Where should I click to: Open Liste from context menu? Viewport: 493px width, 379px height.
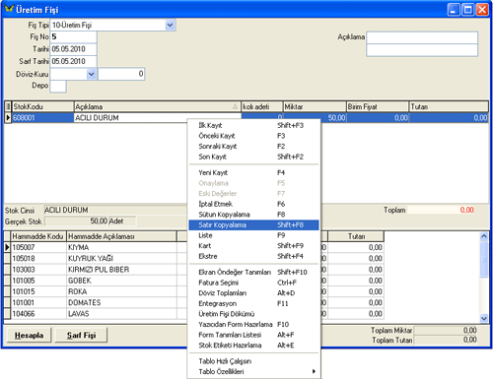(x=253, y=235)
